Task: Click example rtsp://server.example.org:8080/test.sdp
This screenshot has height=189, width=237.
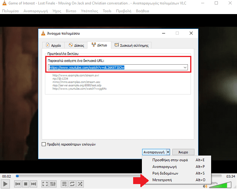Action: pos(77,85)
